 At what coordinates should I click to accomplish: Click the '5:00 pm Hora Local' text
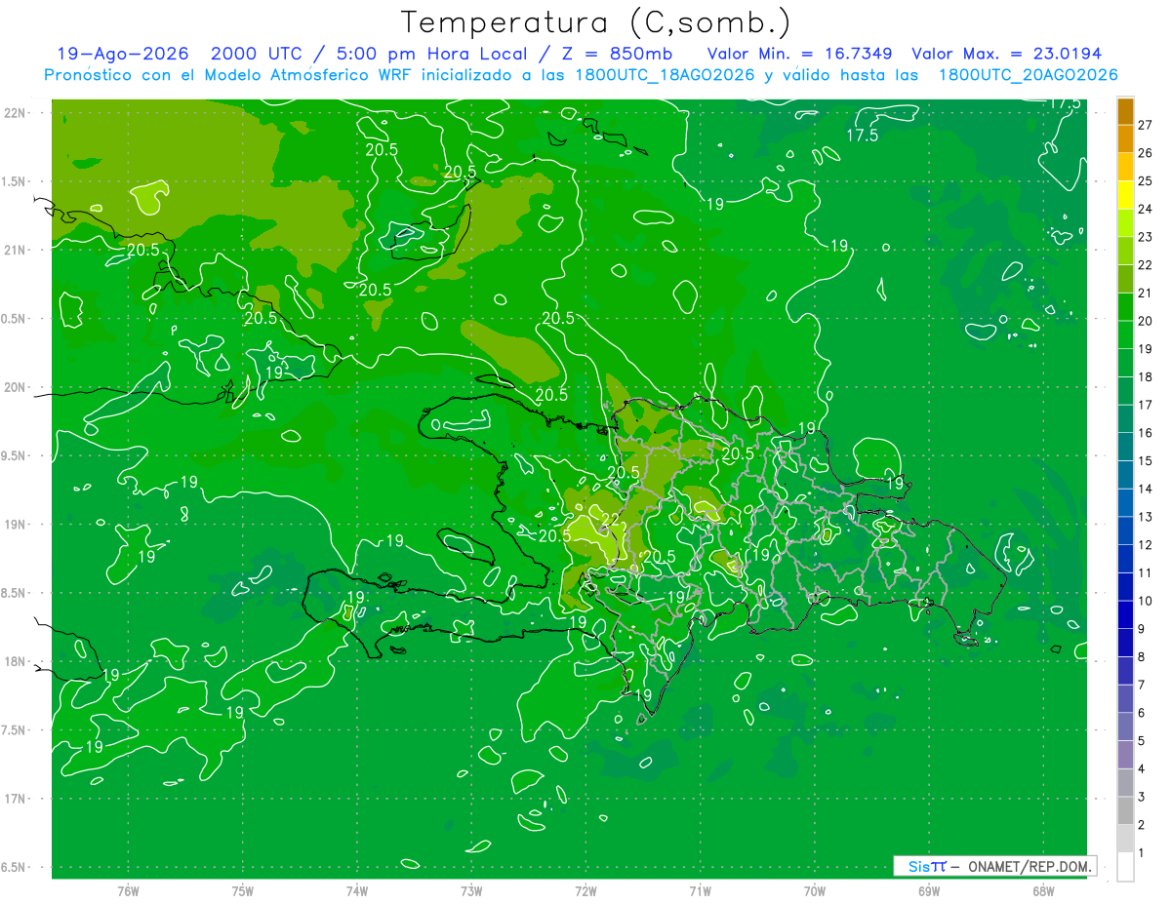point(433,54)
